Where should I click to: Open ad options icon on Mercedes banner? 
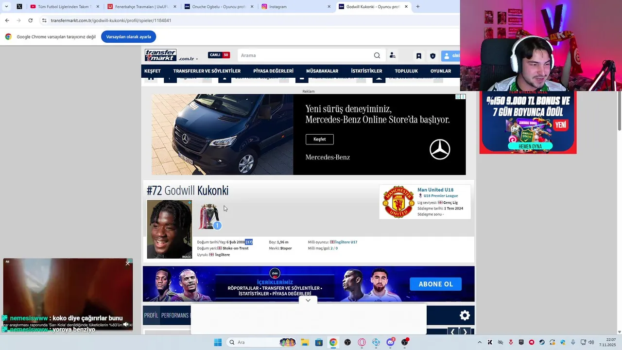[x=463, y=97]
